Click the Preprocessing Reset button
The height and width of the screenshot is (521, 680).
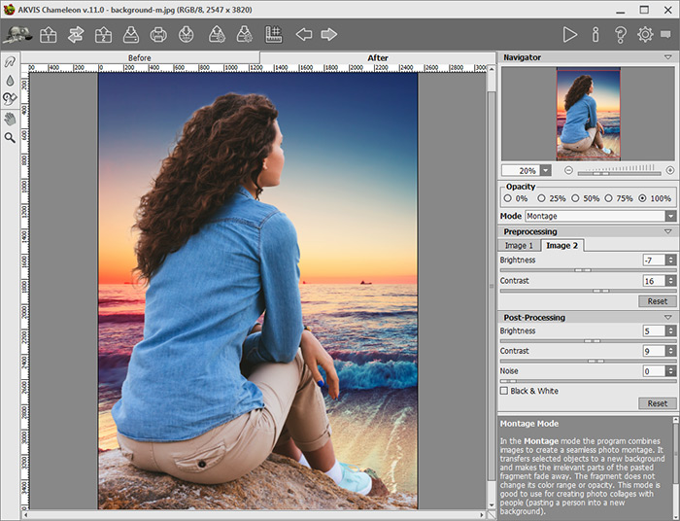[658, 301]
